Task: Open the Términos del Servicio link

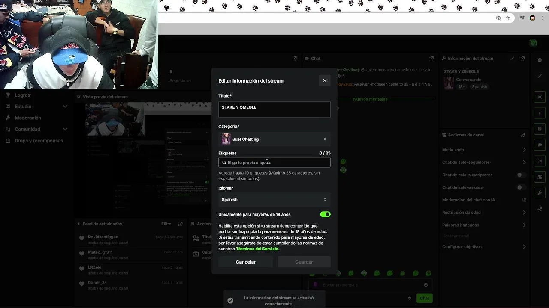Action: click(257, 249)
